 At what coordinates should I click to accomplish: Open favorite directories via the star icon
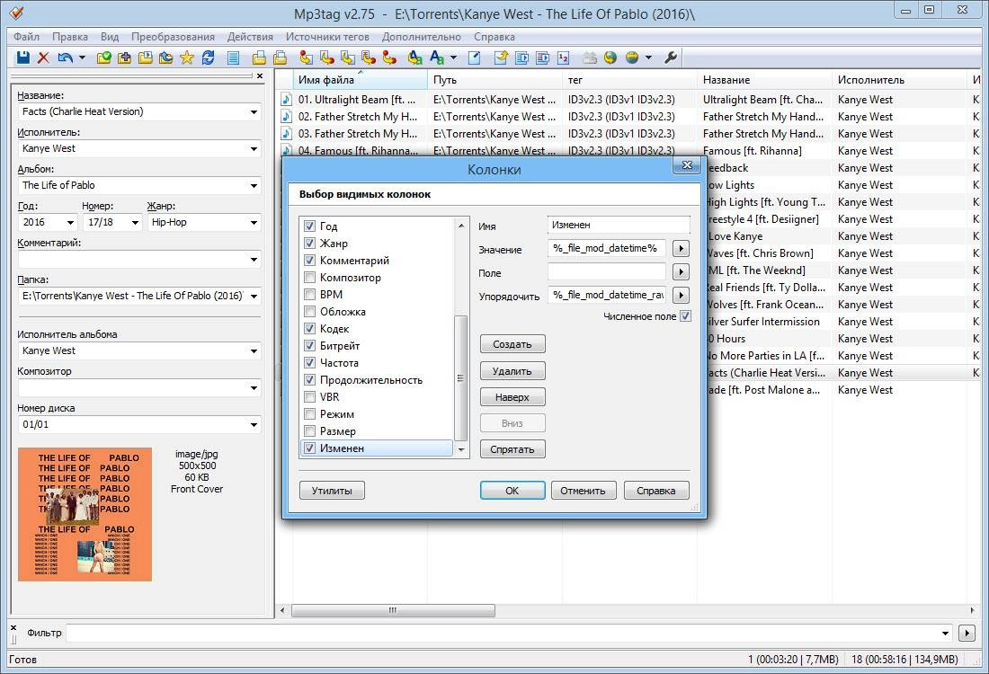[187, 58]
